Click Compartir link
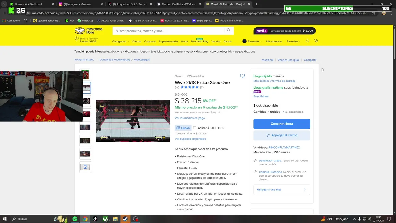Screen dimensions: 396x223 [310, 60]
